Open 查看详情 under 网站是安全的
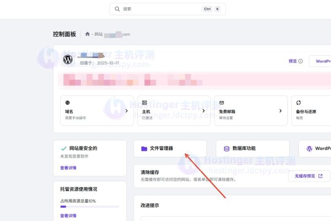The image size is (331, 221). 68,168
